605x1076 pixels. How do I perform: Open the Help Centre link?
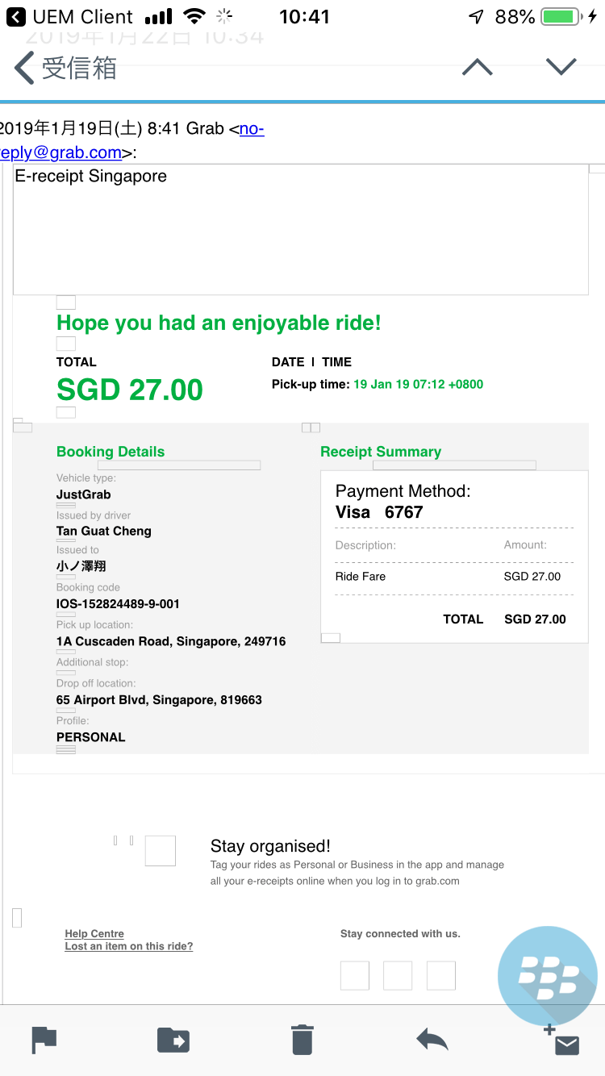click(94, 933)
